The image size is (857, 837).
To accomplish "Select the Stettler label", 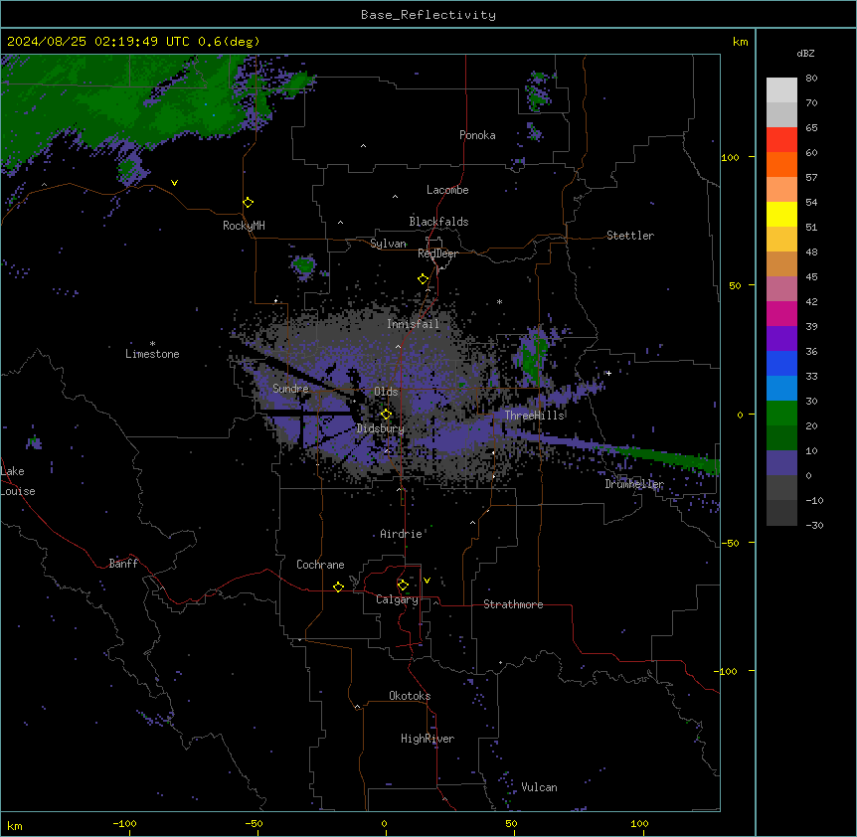I will tap(630, 236).
